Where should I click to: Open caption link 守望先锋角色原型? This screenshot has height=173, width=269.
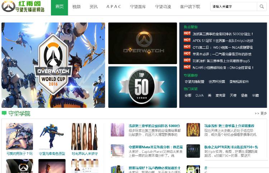[x=52, y=153]
